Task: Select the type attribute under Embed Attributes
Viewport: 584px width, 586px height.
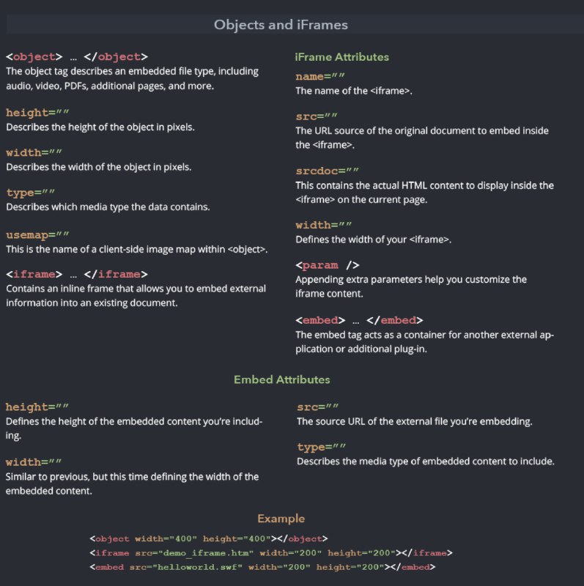Action: [322, 447]
